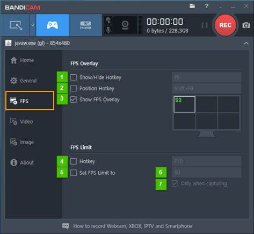Toggle the mouse cursor effect icon
The width and height of the screenshot is (254, 234).
coord(108,20)
